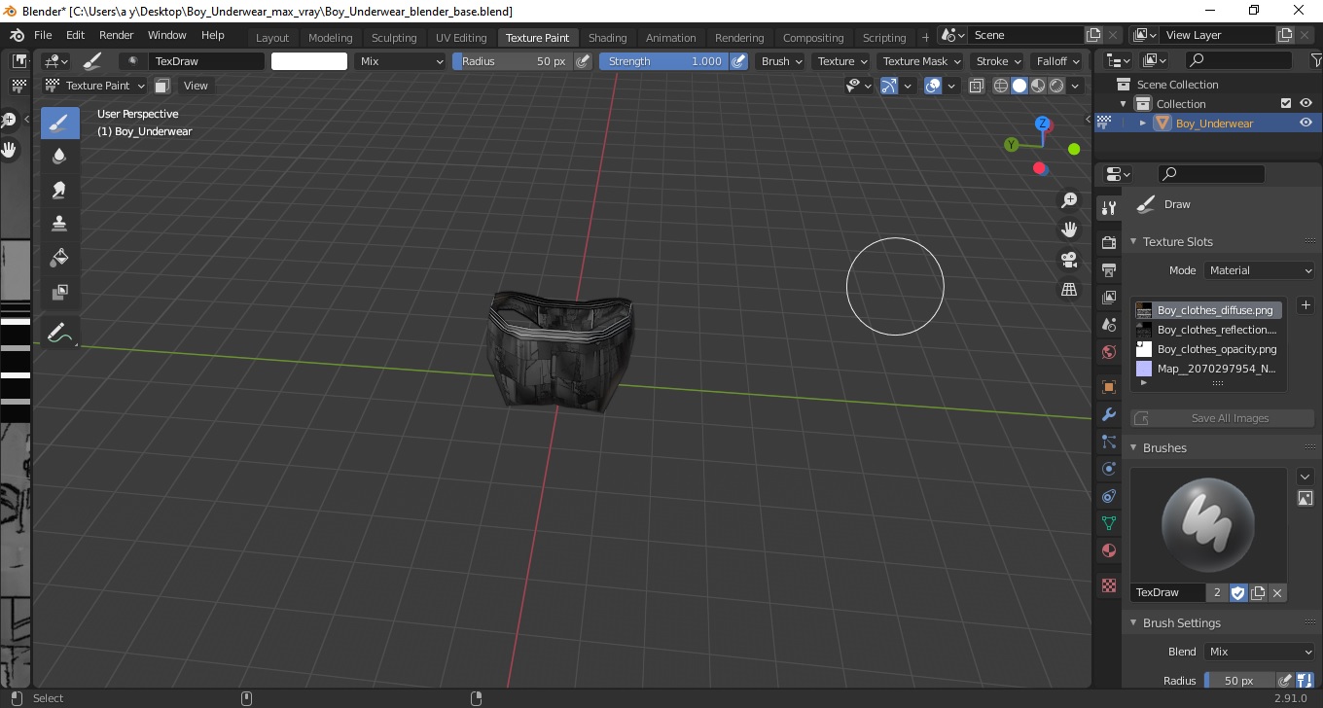Viewport: 1323px width, 708px height.
Task: Open the Physics properties tab
Action: coord(1108,469)
